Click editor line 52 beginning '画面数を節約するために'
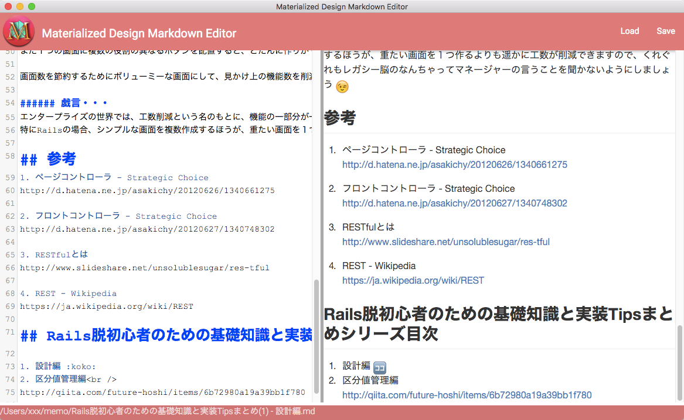Screen dimensions: 684x420 pyautogui.click(x=166, y=77)
